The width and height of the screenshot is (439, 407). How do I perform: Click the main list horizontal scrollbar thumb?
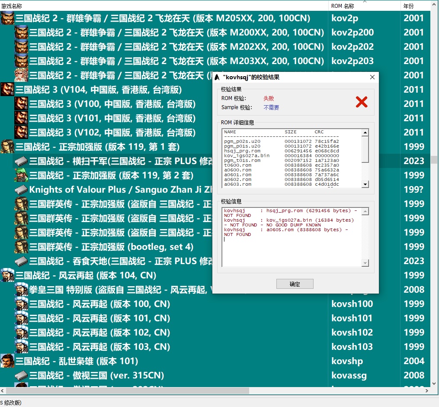point(128,391)
